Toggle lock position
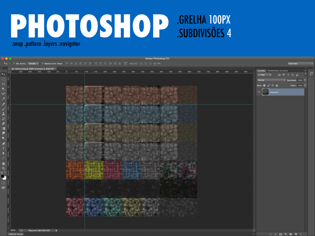This screenshot has width=315, height=236. coord(273,85)
